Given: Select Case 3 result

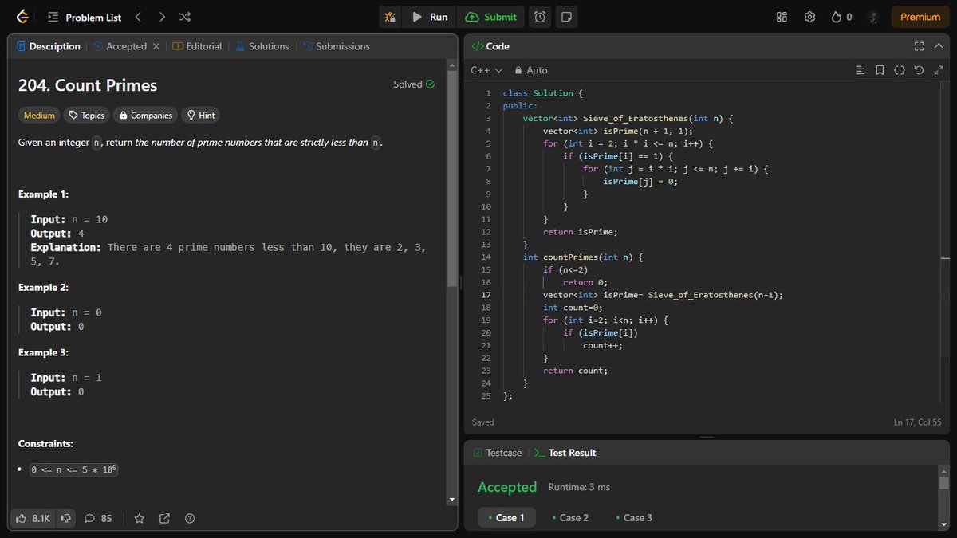Looking at the screenshot, I should (633, 518).
